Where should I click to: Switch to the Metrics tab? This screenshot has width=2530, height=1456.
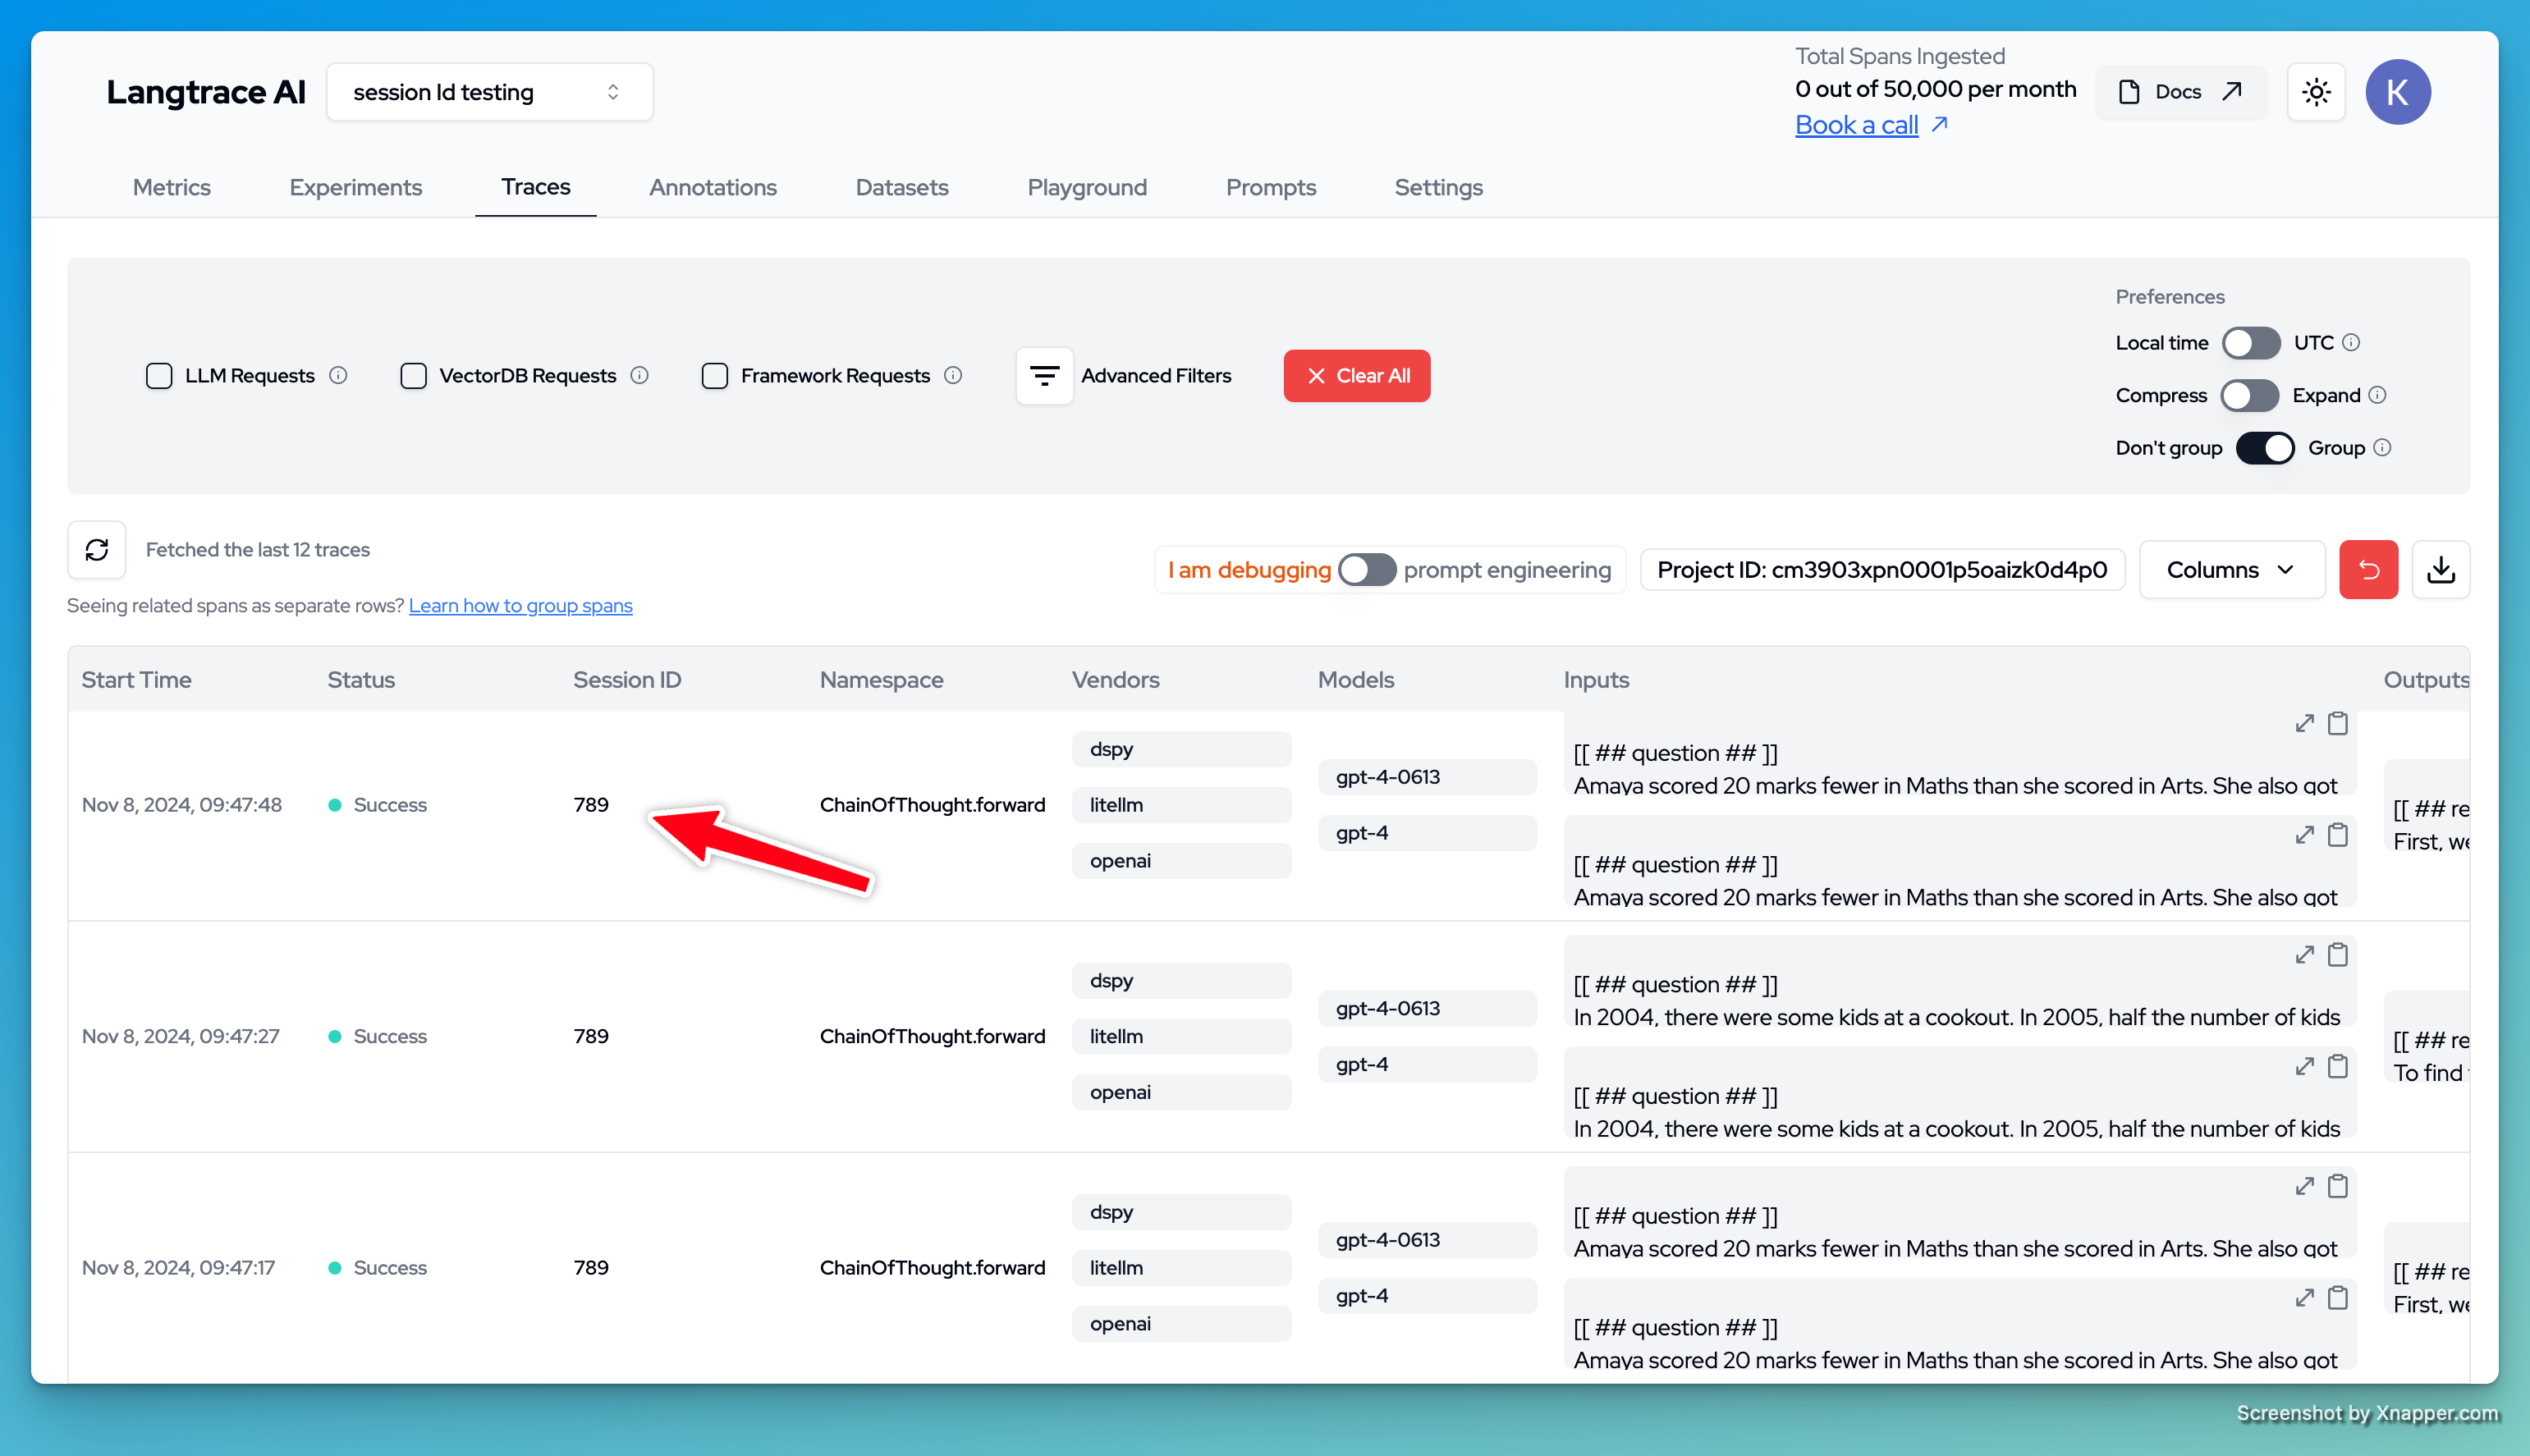point(171,187)
